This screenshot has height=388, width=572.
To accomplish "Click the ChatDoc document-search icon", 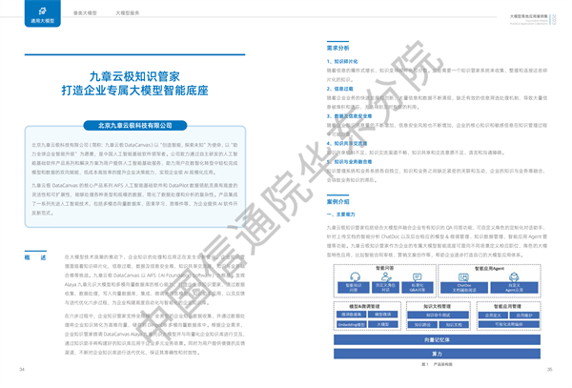I will [x=463, y=277].
